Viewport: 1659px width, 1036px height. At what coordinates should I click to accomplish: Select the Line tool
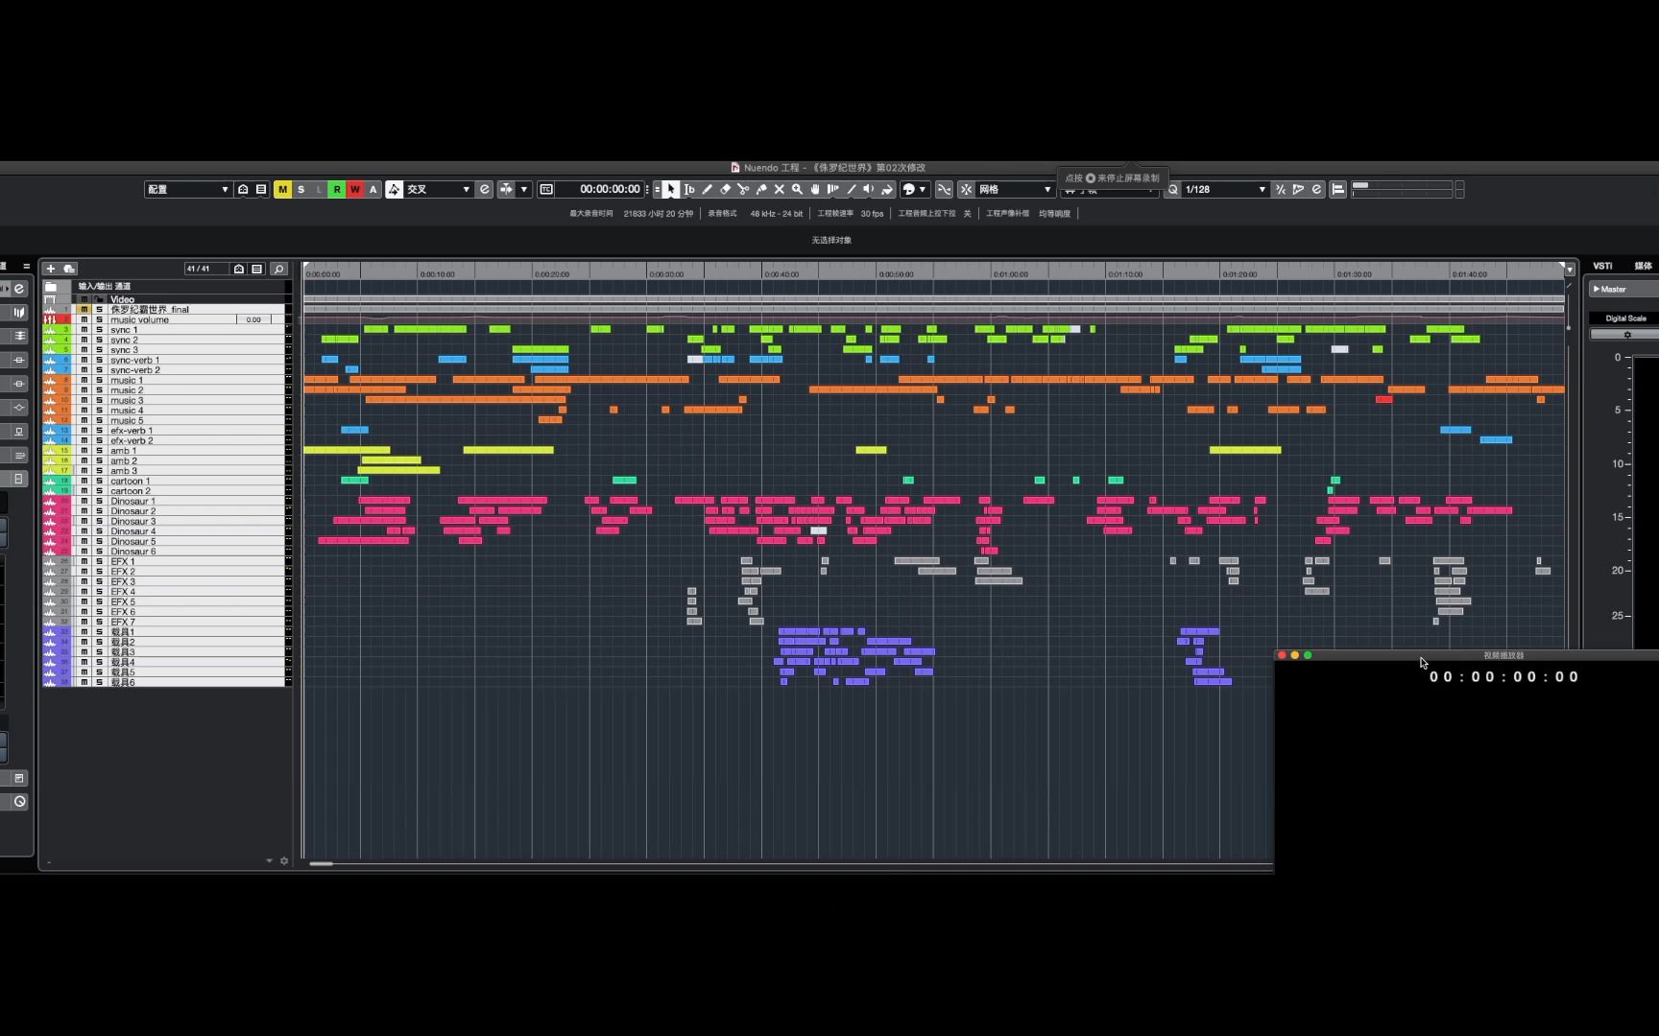[x=851, y=190]
